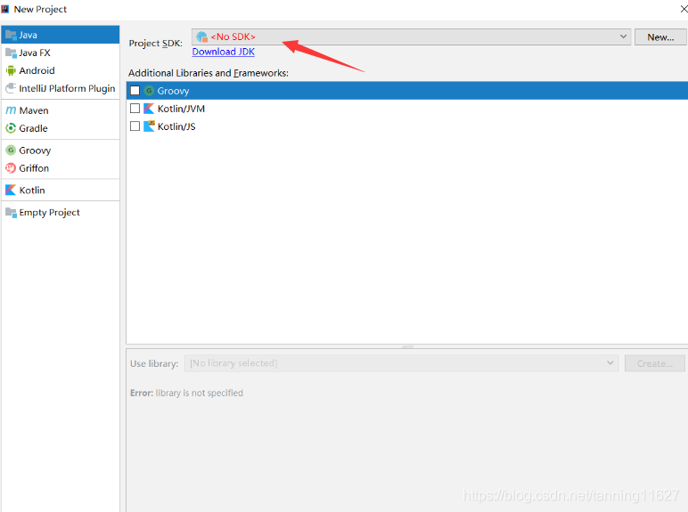Viewport: 688px width, 512px height.
Task: Click Kotlin/JVM label in frameworks list
Action: (x=181, y=109)
